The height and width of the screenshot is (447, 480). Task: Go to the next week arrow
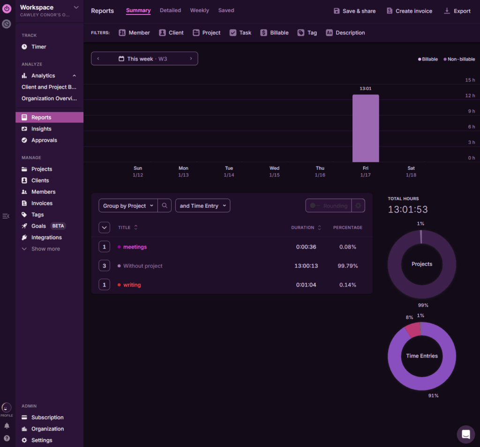pos(191,59)
